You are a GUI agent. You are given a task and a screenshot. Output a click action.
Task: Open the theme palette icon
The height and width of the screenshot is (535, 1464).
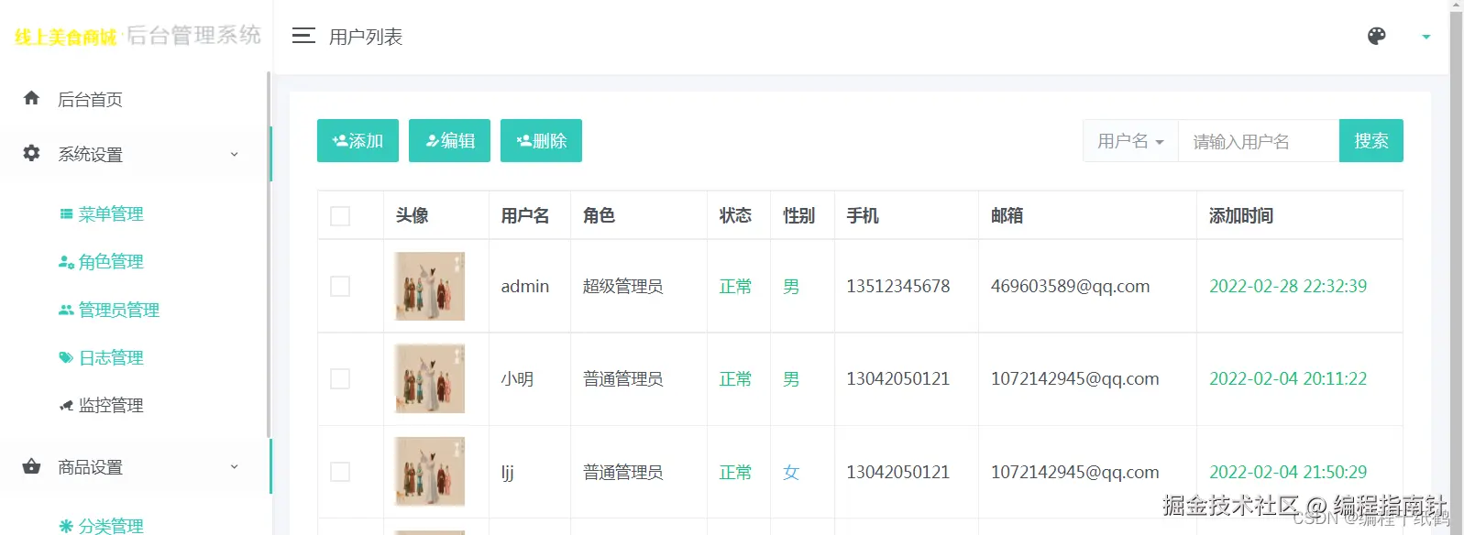click(1376, 36)
